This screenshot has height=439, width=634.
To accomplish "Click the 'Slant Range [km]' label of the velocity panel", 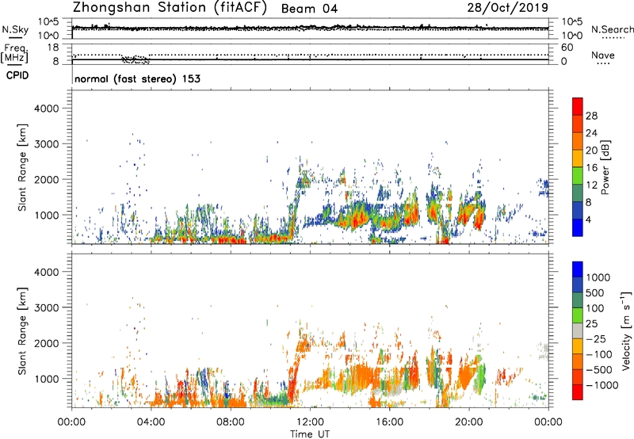I will 22,331.
